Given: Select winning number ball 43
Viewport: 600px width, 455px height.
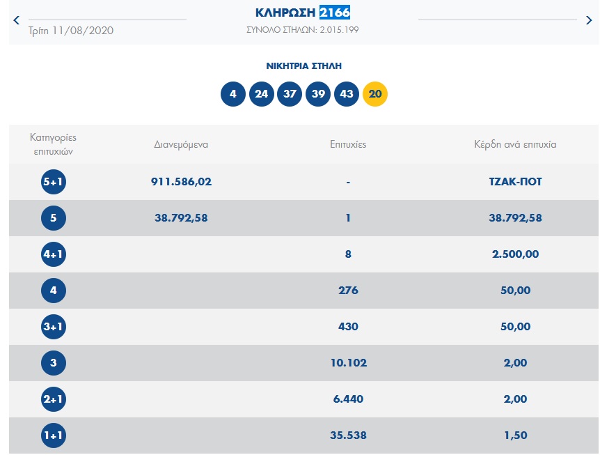Looking at the screenshot, I should [347, 94].
